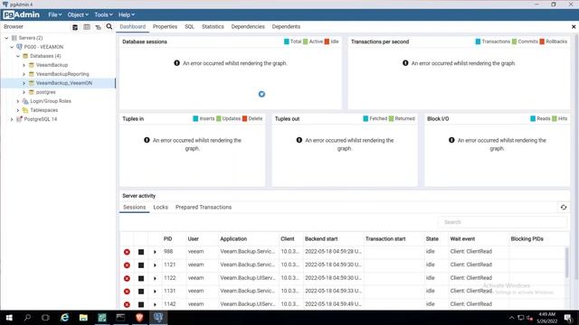The height and width of the screenshot is (325, 579).
Task: Switch to the Dependents tab
Action: click(x=286, y=26)
